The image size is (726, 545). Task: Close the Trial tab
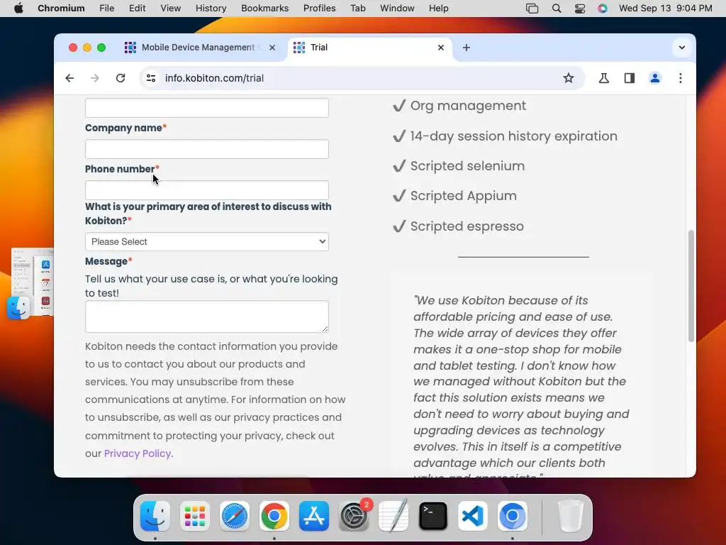click(441, 48)
